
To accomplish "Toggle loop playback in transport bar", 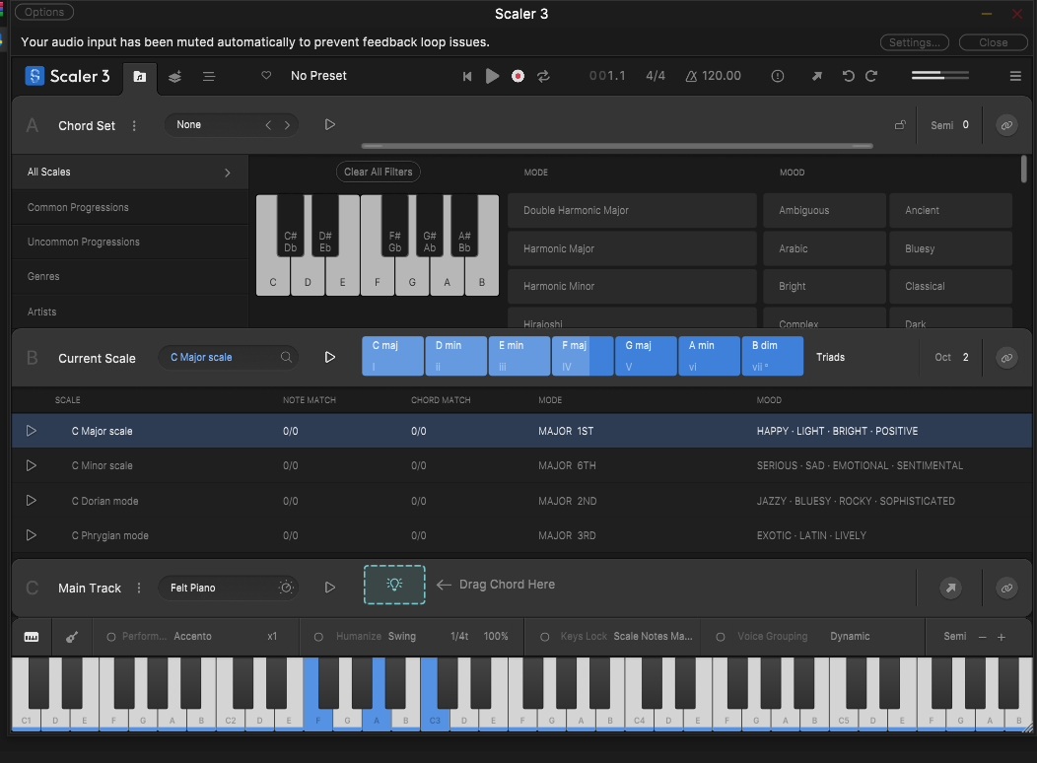I will [x=543, y=76].
